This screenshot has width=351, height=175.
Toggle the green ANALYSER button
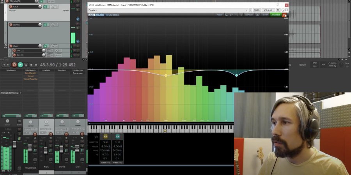pyautogui.click(x=276, y=15)
